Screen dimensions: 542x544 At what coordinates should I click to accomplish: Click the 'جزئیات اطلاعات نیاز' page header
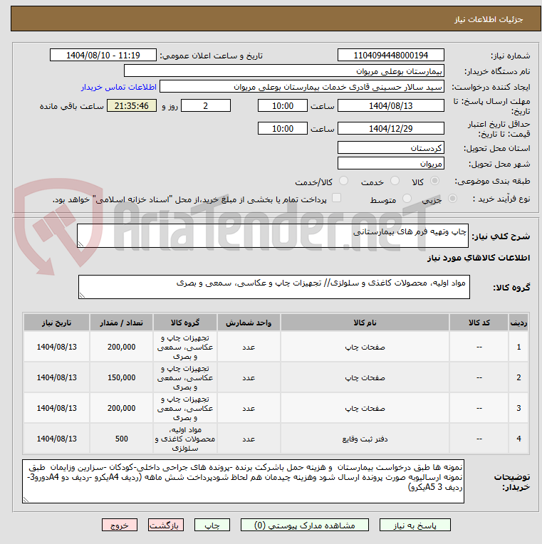point(489,19)
